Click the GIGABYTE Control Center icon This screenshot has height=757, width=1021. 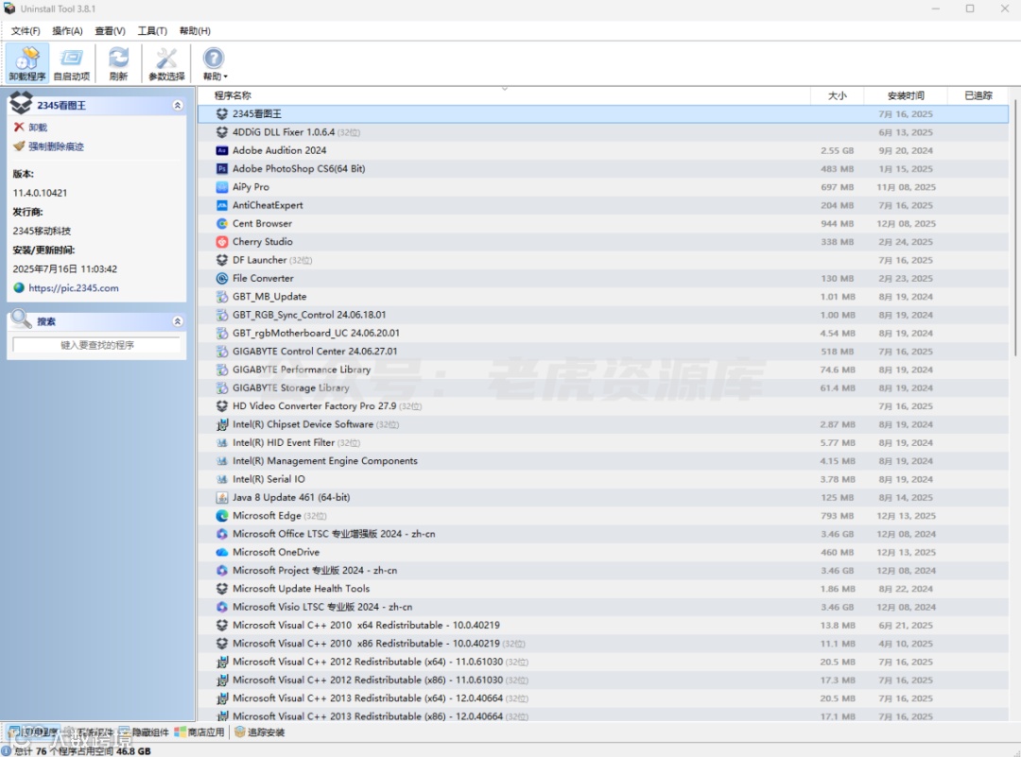tap(222, 351)
